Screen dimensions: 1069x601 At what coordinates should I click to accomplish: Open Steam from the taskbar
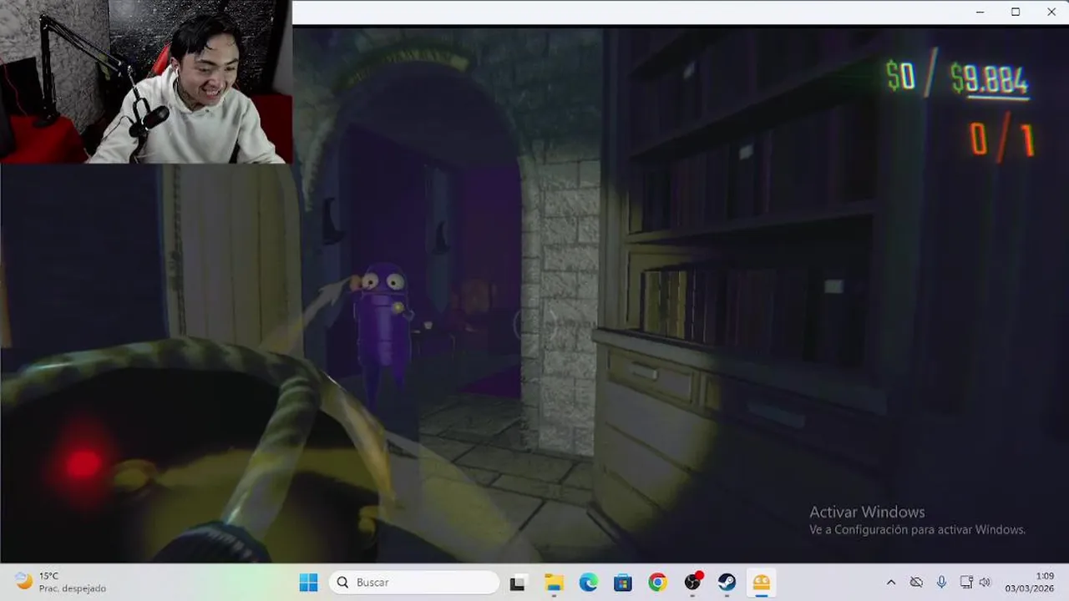click(x=727, y=583)
